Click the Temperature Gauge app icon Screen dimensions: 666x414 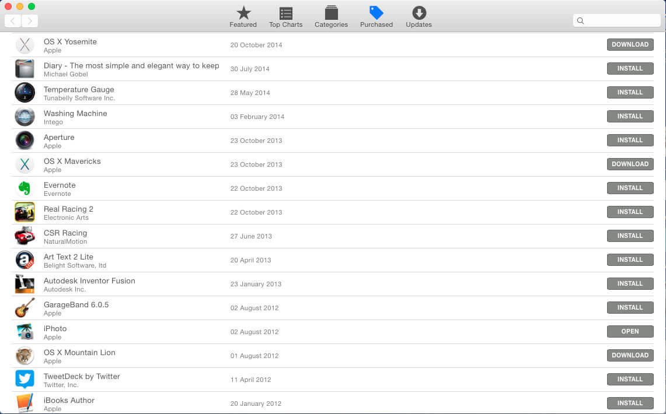coord(25,93)
